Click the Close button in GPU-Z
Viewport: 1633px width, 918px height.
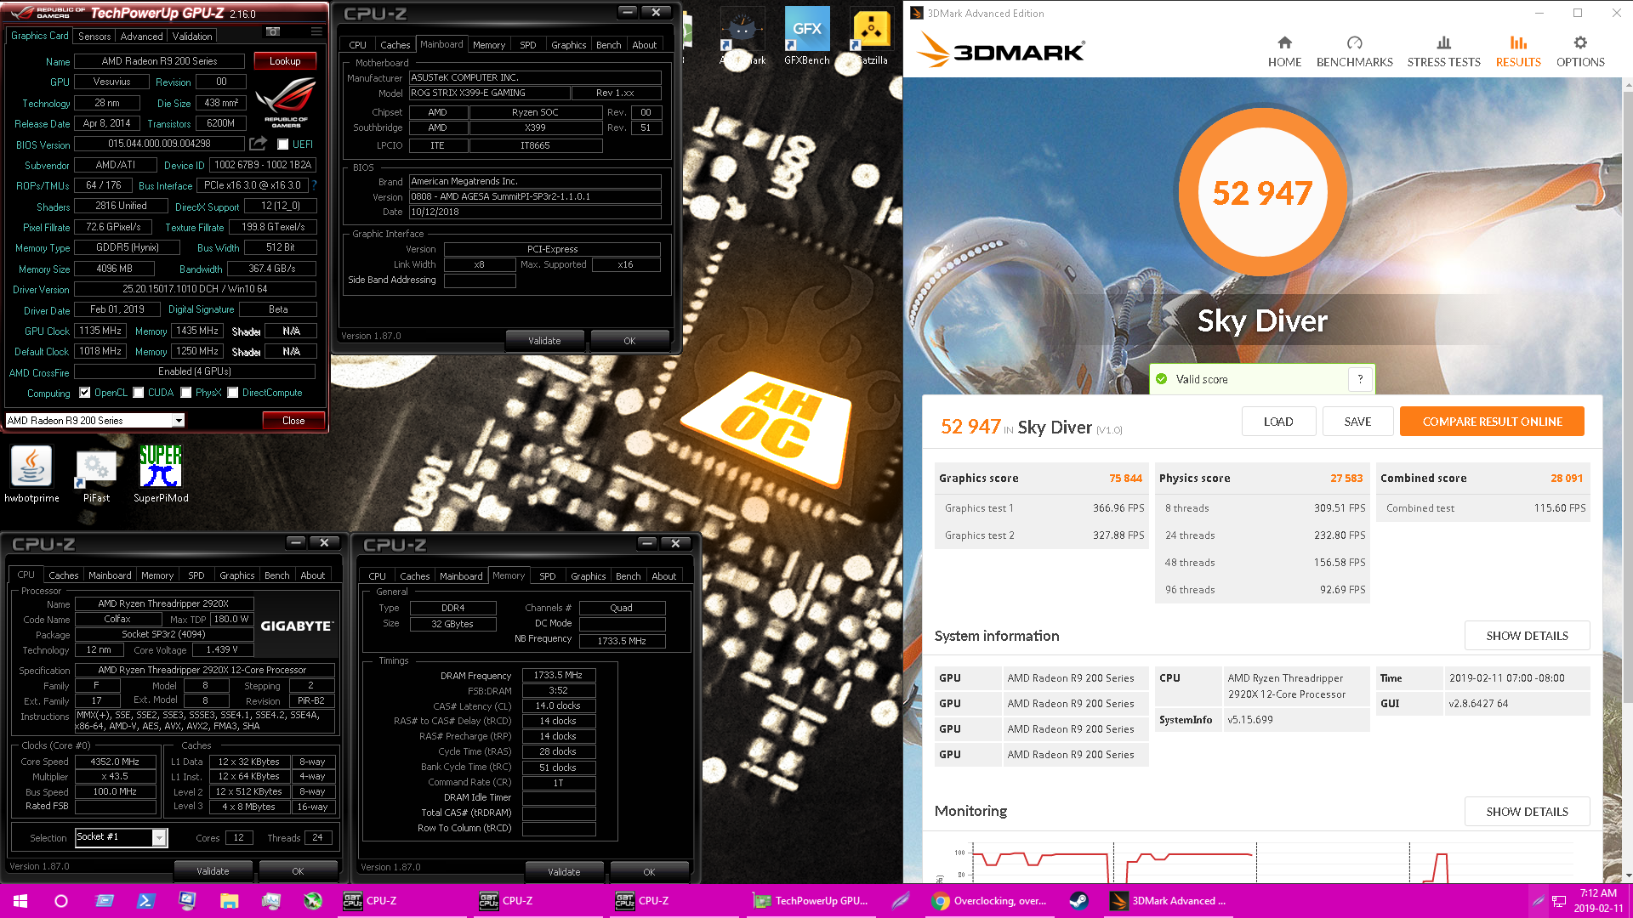tap(293, 421)
